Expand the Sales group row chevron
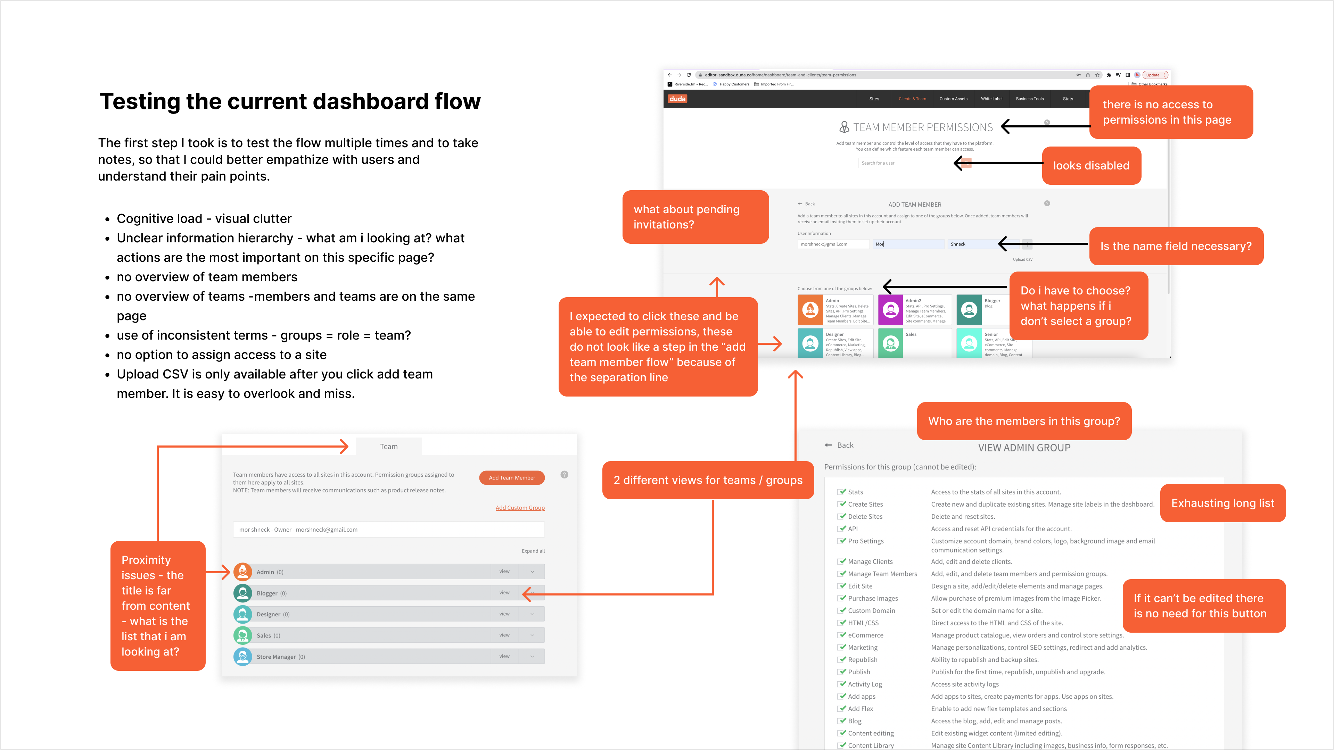 [532, 635]
